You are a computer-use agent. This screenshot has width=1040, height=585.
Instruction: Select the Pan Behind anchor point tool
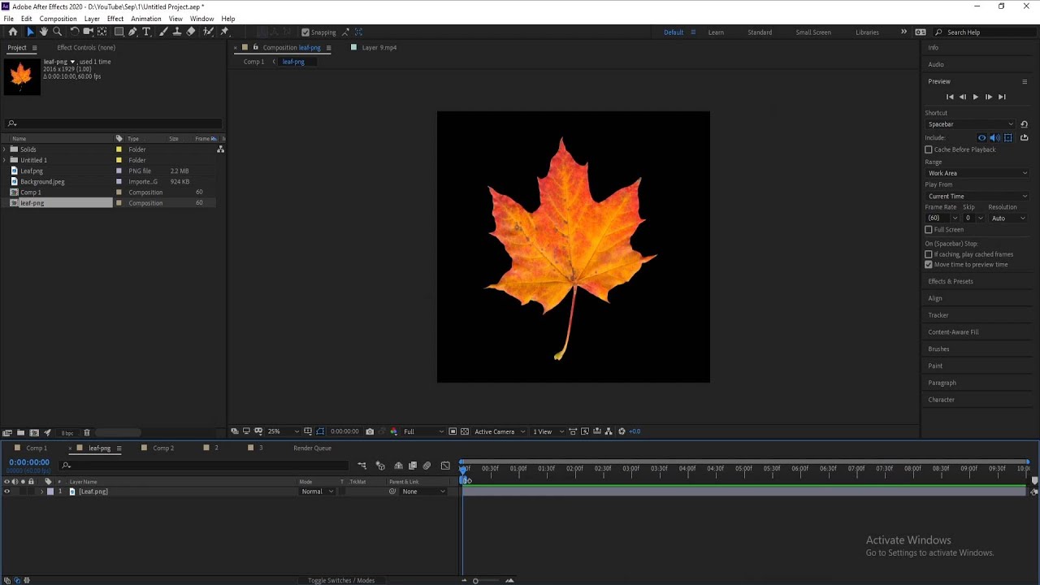[x=102, y=32]
